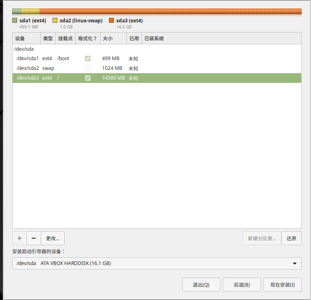This screenshot has height=300, width=311.
Task: Click the yellow sda2 legend swatch
Action: (x=55, y=20)
